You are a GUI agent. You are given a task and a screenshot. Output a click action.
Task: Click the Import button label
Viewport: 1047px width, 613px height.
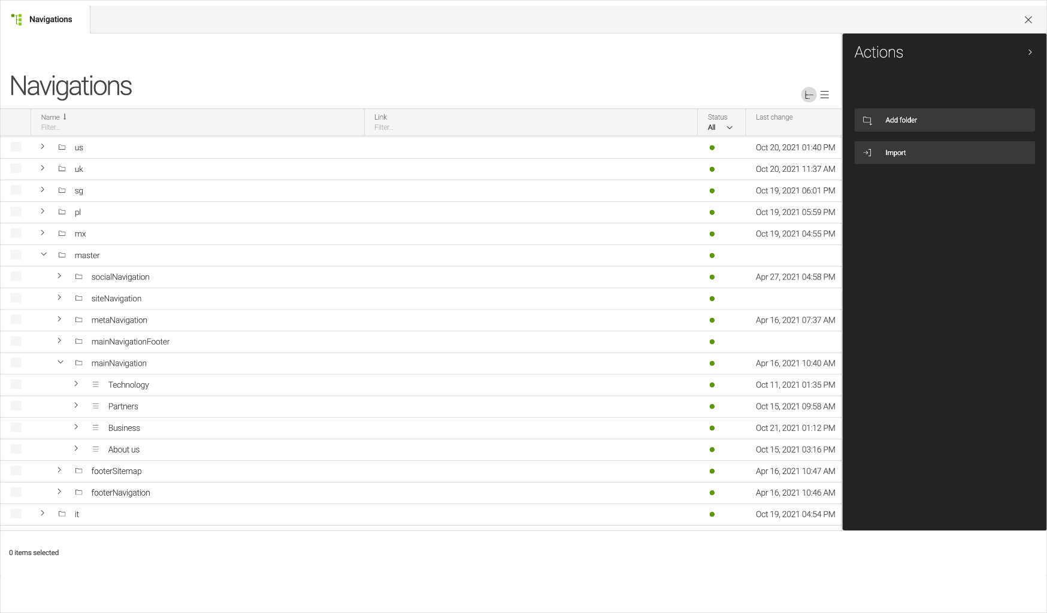point(895,153)
